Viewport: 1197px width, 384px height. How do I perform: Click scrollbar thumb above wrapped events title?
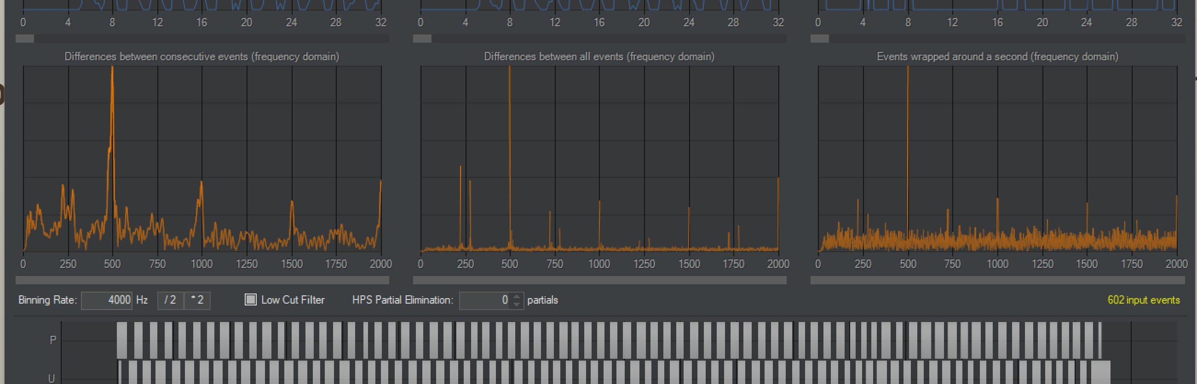click(819, 39)
